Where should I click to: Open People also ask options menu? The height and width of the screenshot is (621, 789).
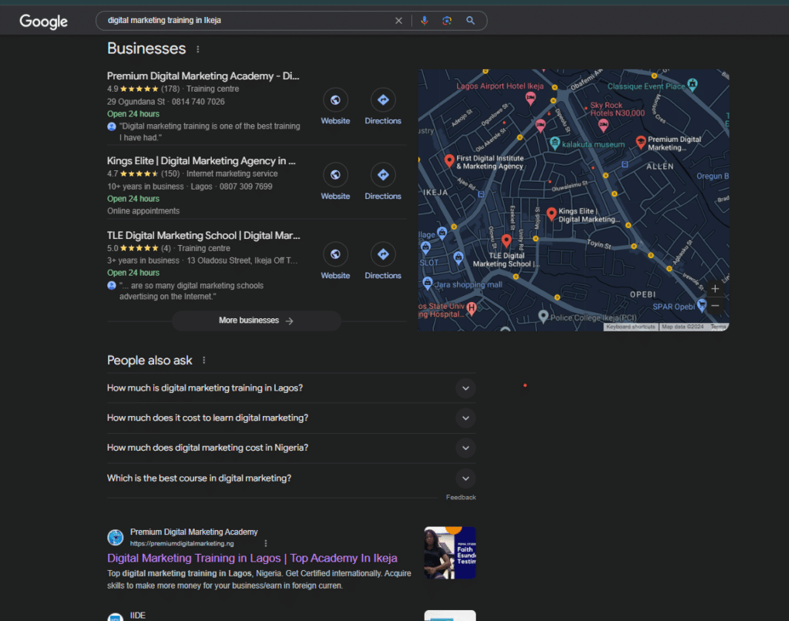tap(203, 361)
